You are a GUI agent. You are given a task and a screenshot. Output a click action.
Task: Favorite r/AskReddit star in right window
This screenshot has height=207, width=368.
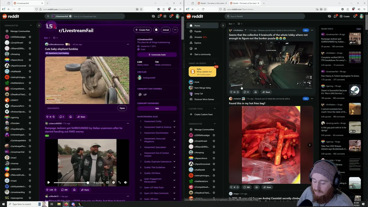coord(214,170)
